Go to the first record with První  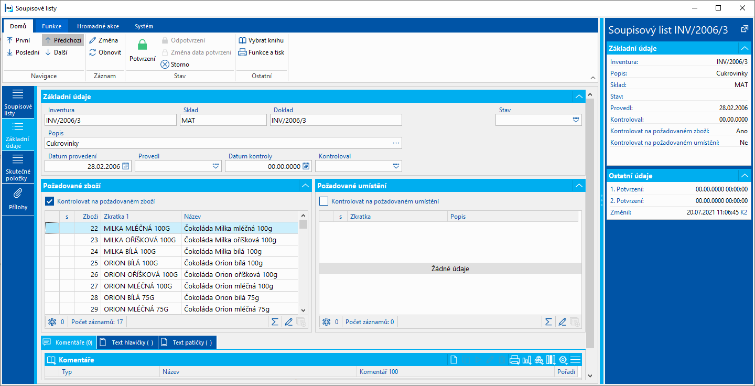(x=18, y=40)
